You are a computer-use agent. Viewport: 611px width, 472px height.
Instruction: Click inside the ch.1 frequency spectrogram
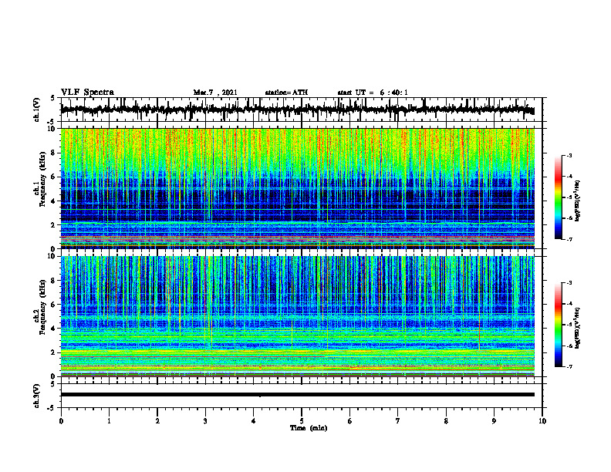pos(297,188)
